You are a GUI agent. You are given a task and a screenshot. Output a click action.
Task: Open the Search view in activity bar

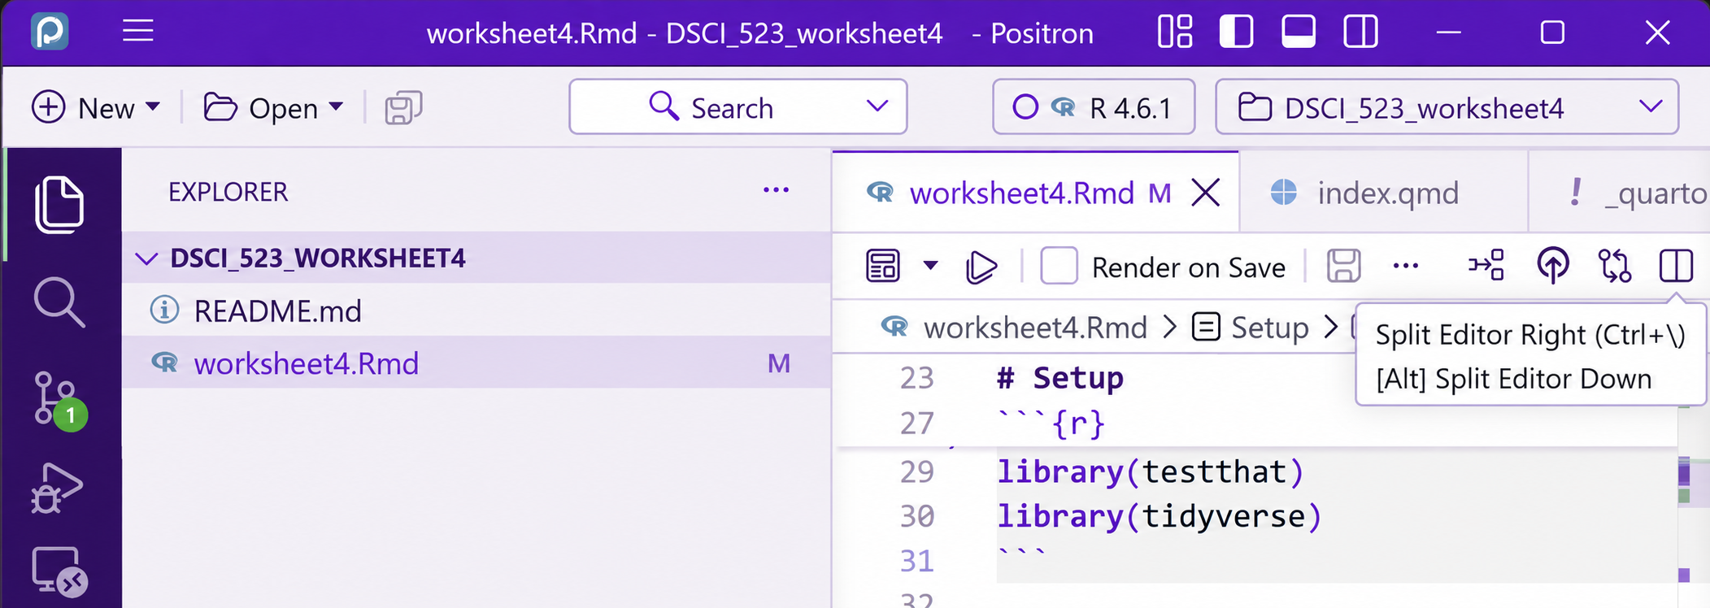[59, 302]
